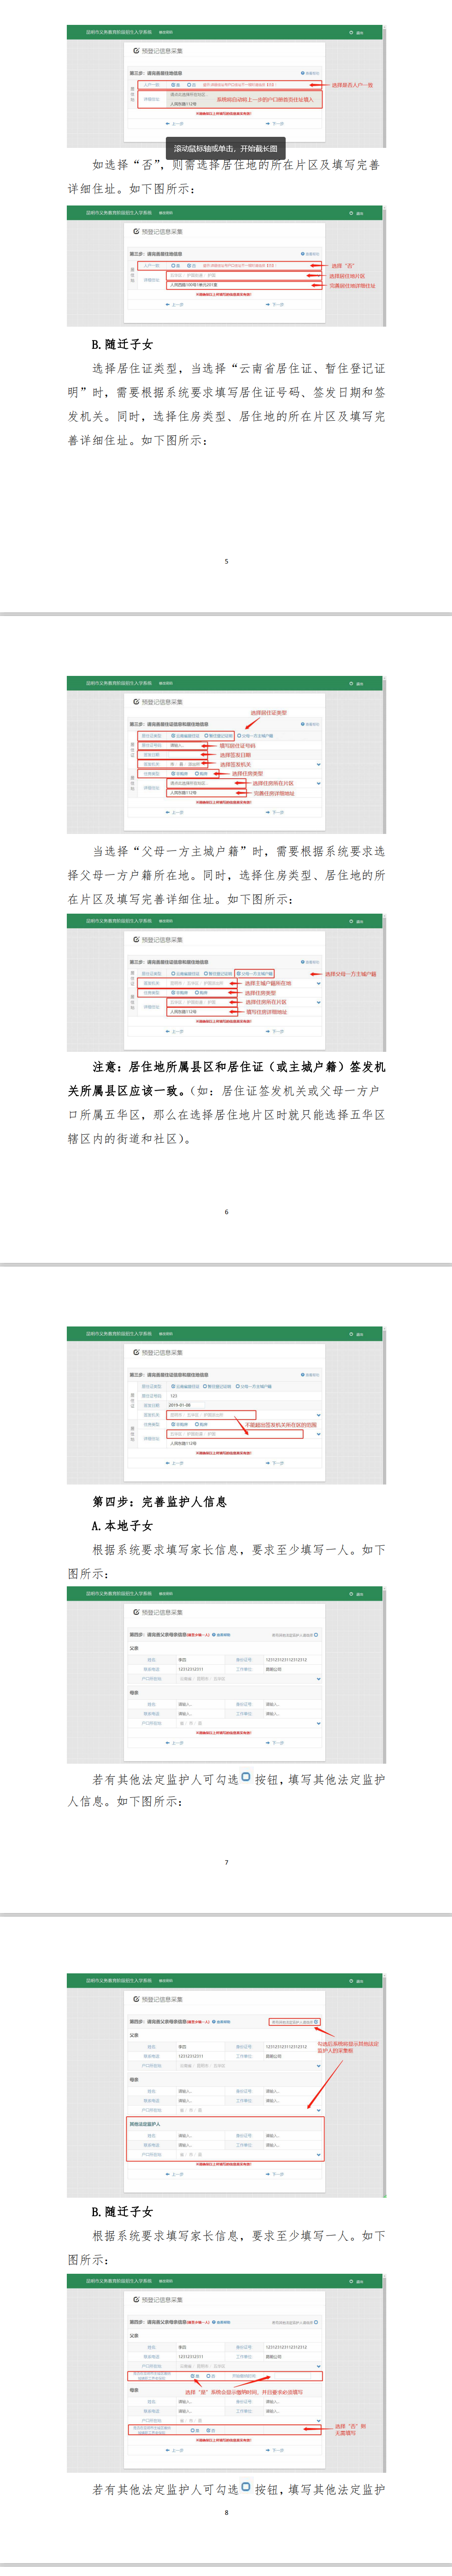
Task: Expand 签发机关 dropdown arrow in page 6 second screenshot
Action: tap(318, 984)
